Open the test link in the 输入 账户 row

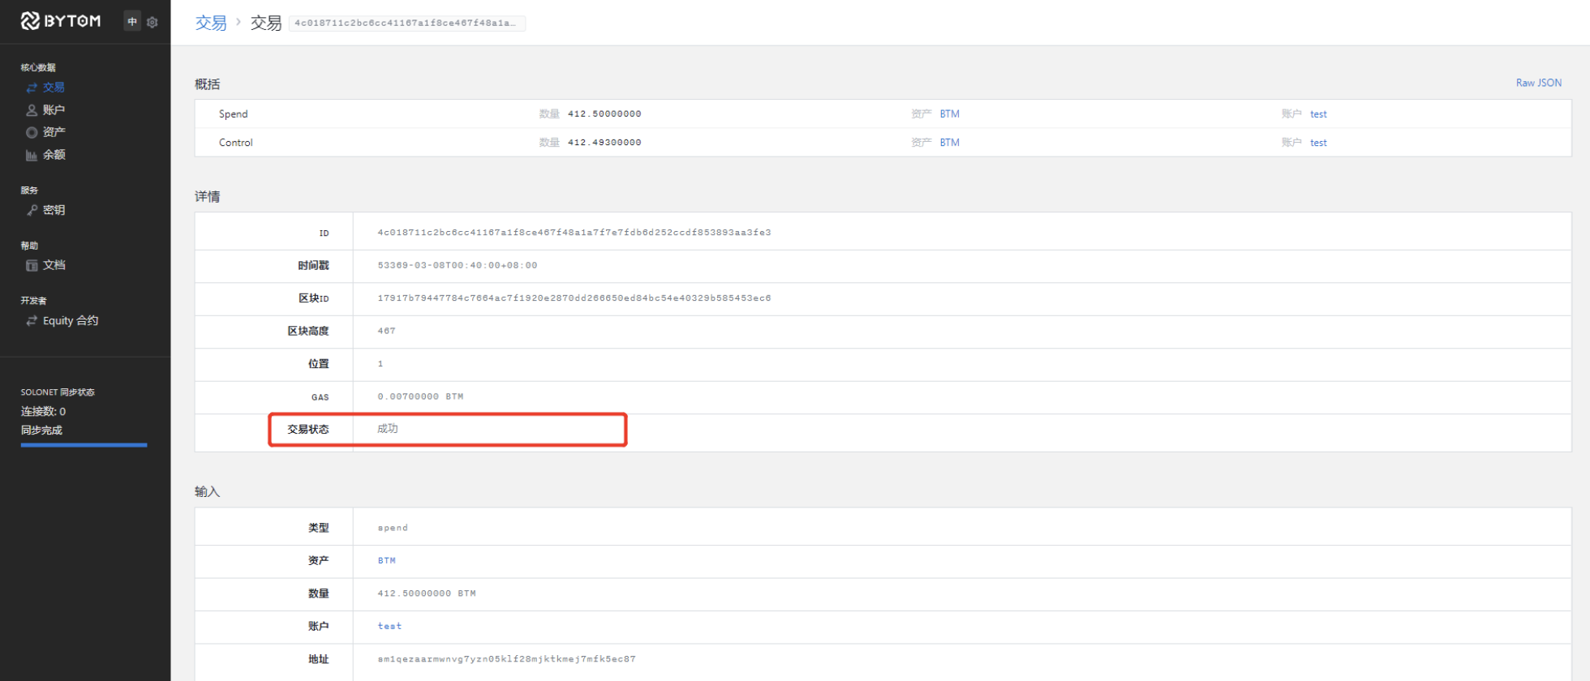pos(389,626)
